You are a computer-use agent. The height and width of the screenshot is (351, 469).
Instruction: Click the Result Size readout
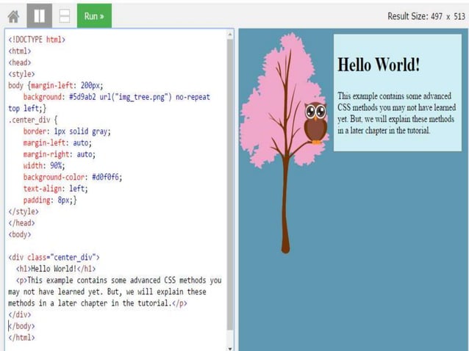click(x=425, y=16)
